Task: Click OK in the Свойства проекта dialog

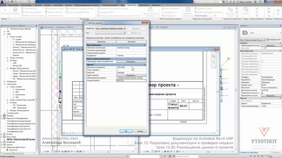Action: click(x=126, y=131)
